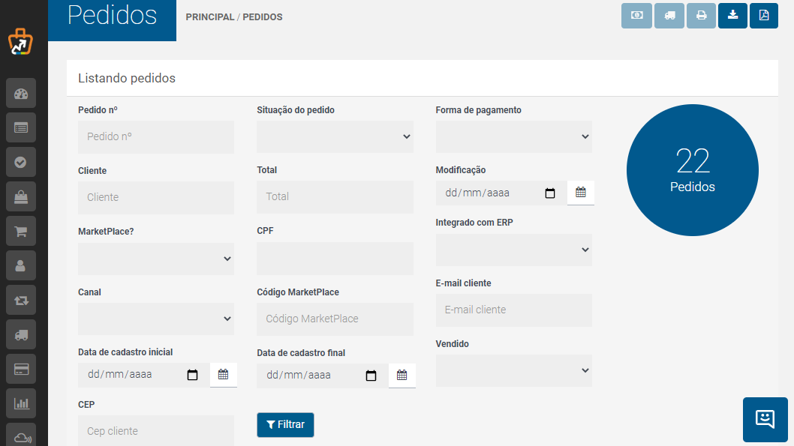The height and width of the screenshot is (446, 794).
Task: Click the Filtrar button
Action: tap(285, 425)
